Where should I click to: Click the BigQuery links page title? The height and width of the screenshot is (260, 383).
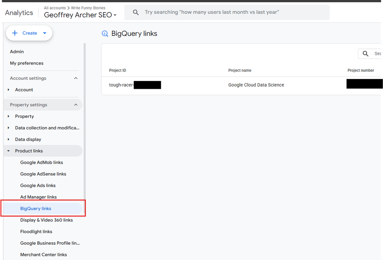tap(134, 34)
